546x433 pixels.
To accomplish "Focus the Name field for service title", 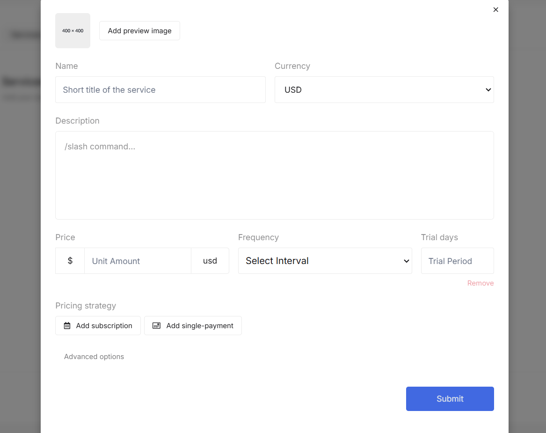I will click(x=160, y=90).
